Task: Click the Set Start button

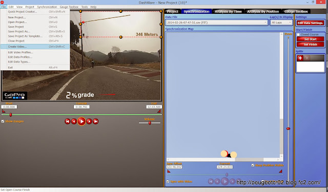Action: (x=310, y=39)
